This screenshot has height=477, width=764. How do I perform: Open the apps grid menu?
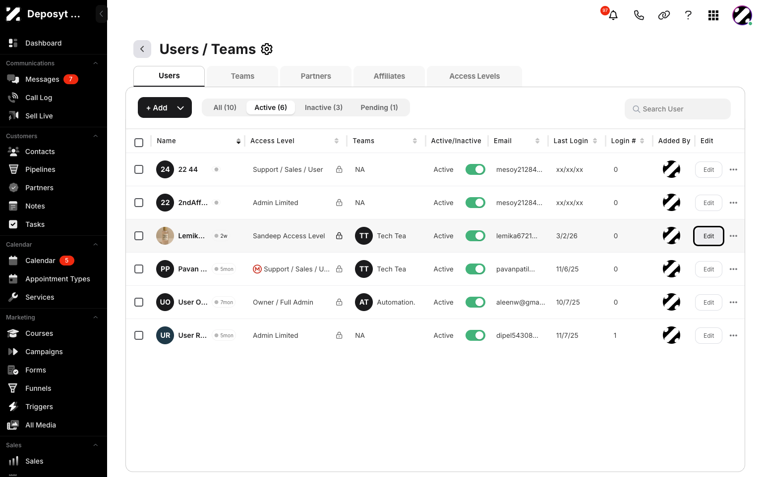coord(713,15)
